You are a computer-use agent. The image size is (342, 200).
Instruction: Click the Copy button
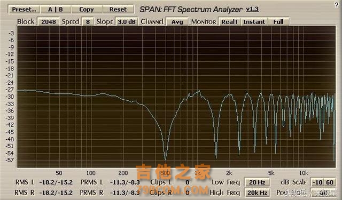[x=87, y=10]
